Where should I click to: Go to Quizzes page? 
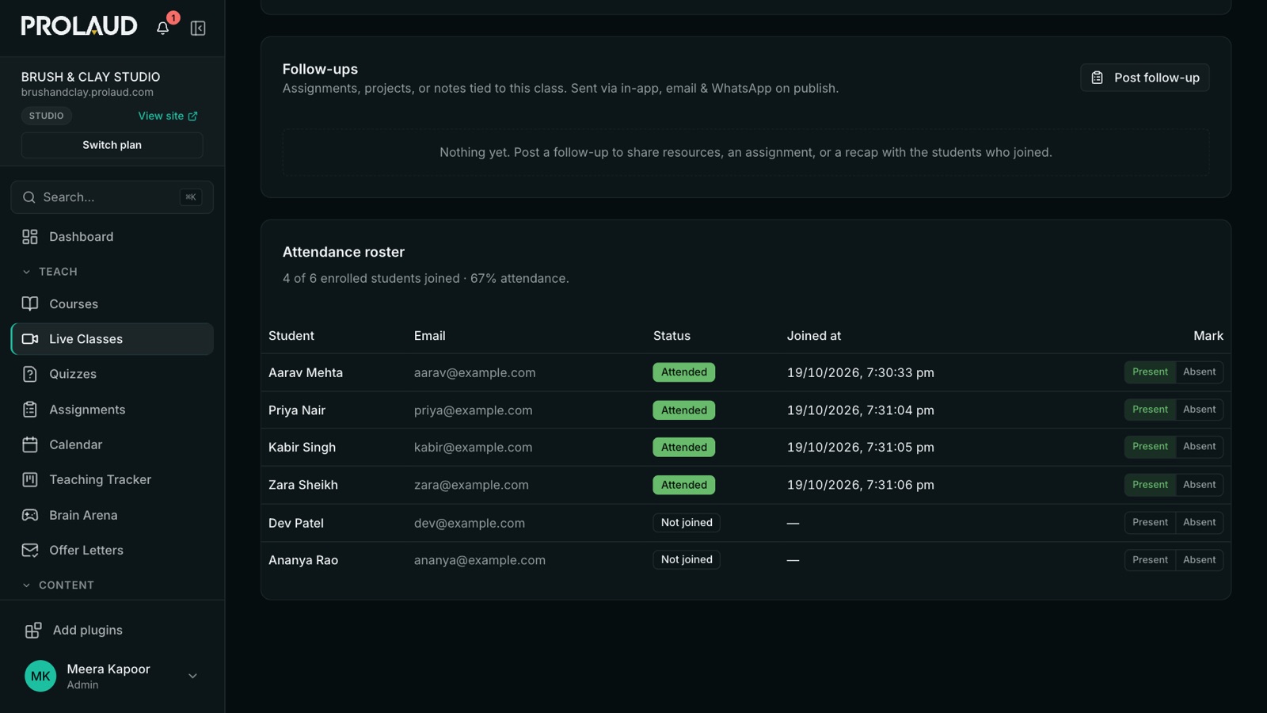pos(112,374)
